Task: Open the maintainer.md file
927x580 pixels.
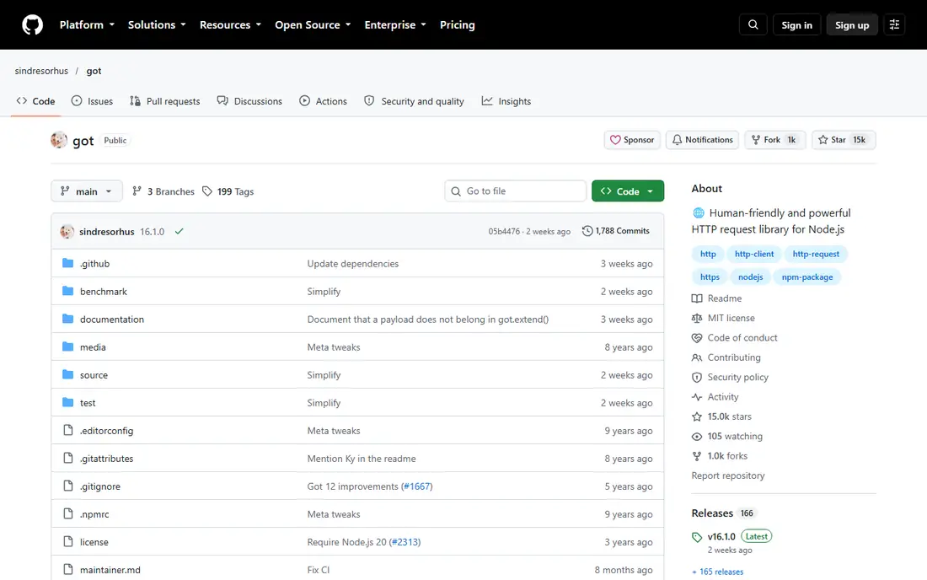Action: tap(110, 570)
